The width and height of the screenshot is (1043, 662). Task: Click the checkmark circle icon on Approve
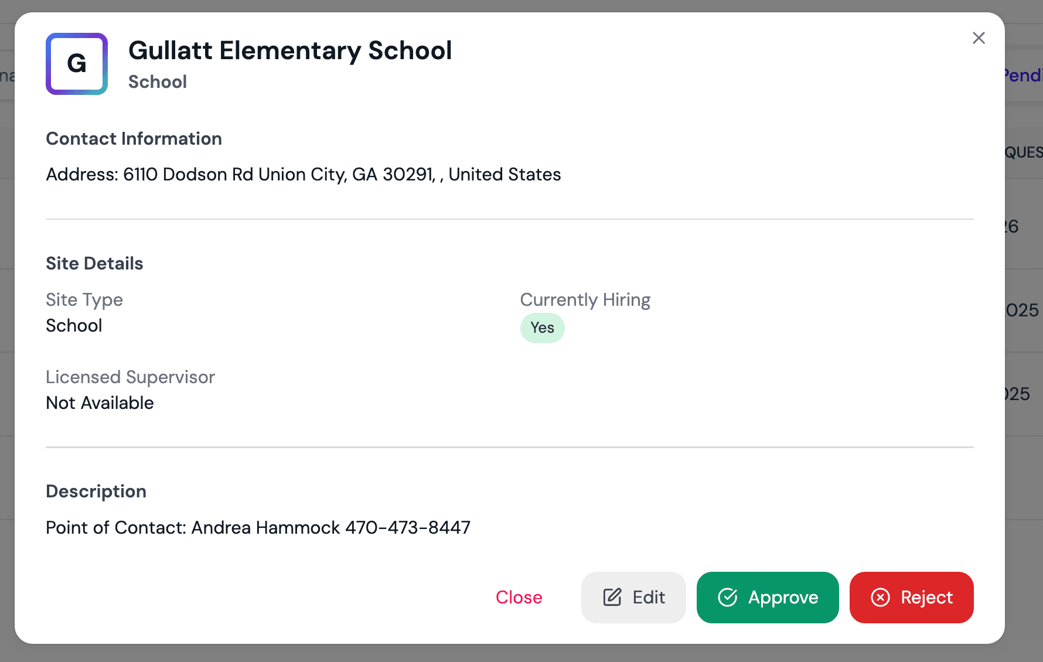coord(728,598)
